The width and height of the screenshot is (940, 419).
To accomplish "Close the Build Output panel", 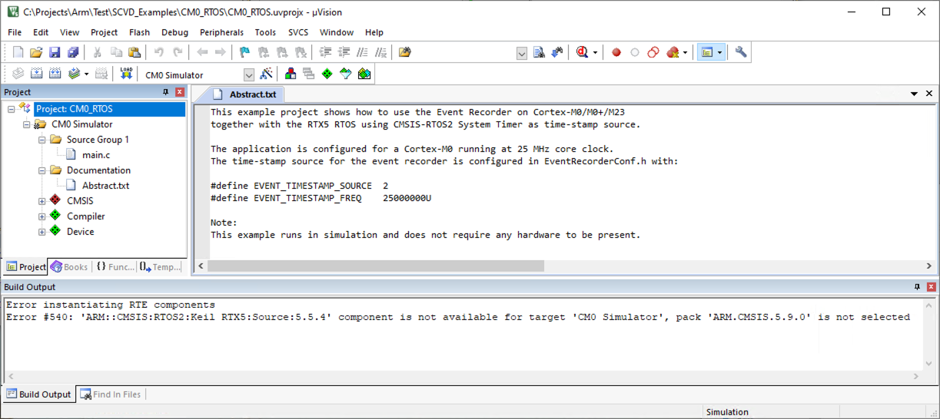I will click(x=932, y=287).
